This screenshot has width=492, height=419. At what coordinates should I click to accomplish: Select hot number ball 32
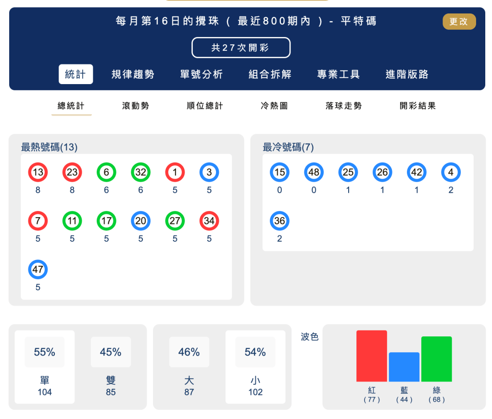pyautogui.click(x=140, y=172)
